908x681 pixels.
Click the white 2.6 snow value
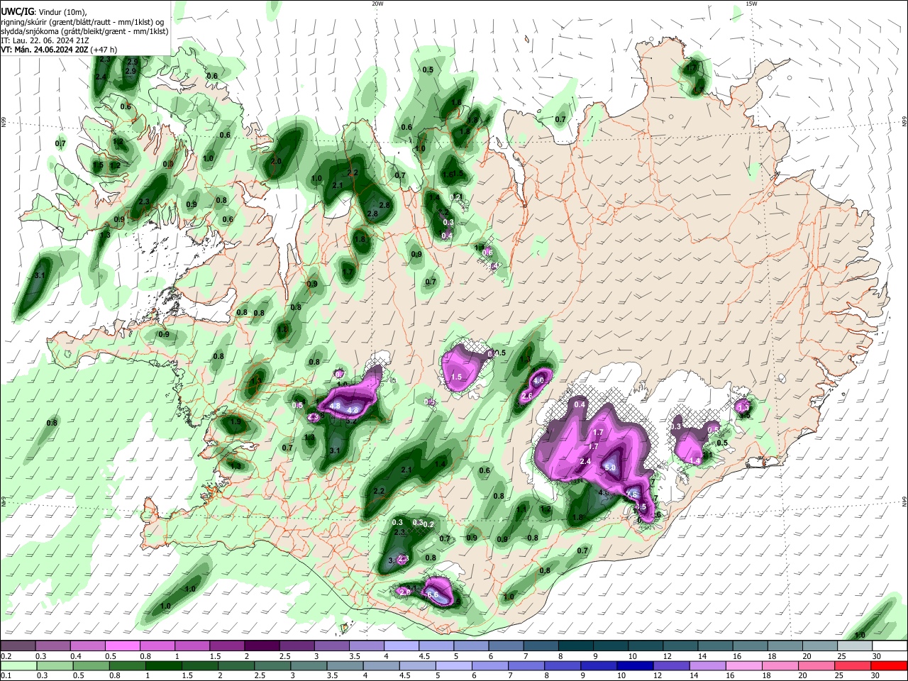pos(526,396)
